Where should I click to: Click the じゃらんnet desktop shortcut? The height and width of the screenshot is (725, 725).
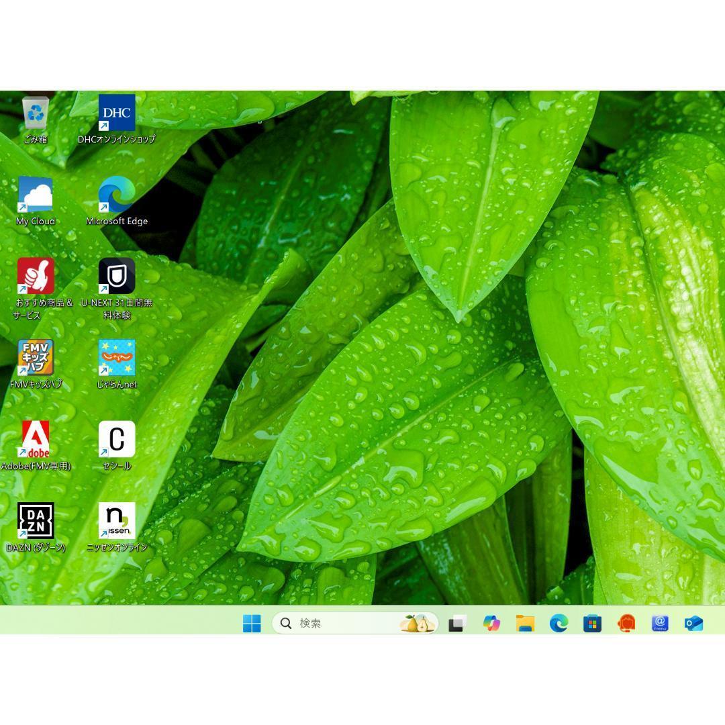[117, 358]
